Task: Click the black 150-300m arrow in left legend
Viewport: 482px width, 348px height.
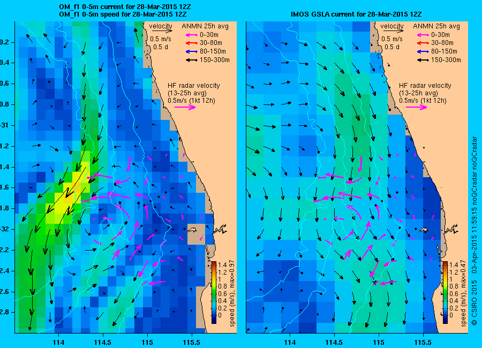Action: [192, 60]
